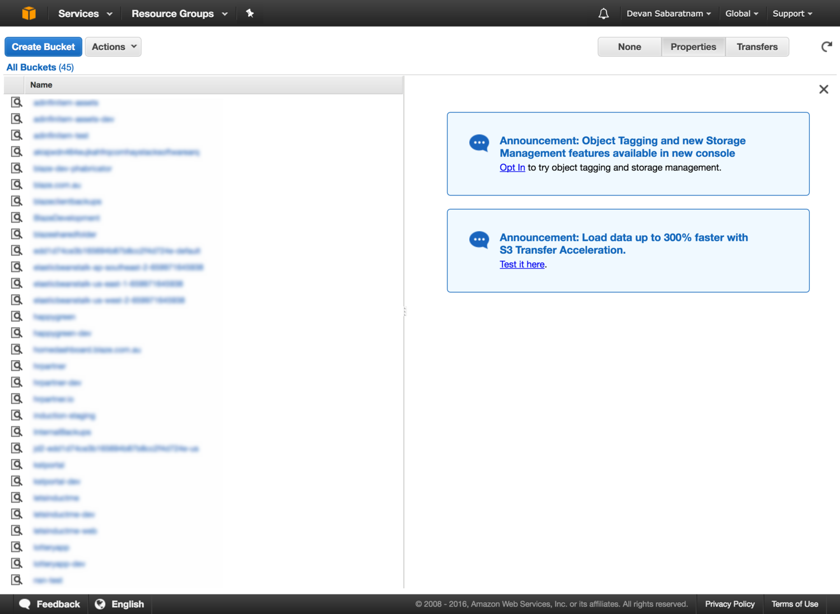Click the Amazon Web Services copyright text

pos(551,604)
